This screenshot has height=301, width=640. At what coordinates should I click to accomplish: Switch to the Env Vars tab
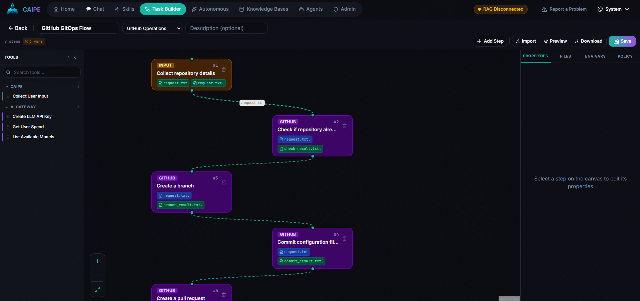point(595,56)
